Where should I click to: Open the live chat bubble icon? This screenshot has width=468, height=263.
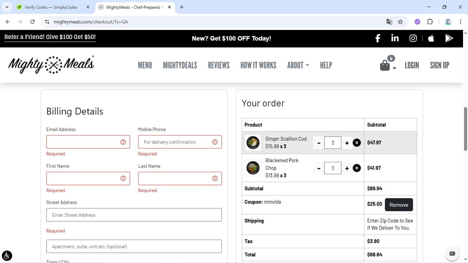[452, 254]
